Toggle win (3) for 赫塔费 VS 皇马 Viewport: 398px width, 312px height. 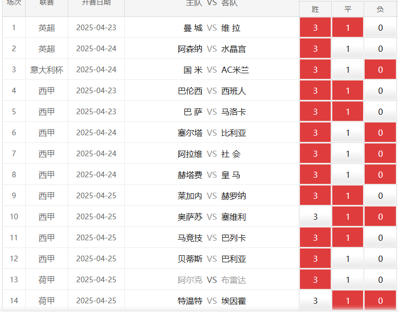[x=315, y=175]
